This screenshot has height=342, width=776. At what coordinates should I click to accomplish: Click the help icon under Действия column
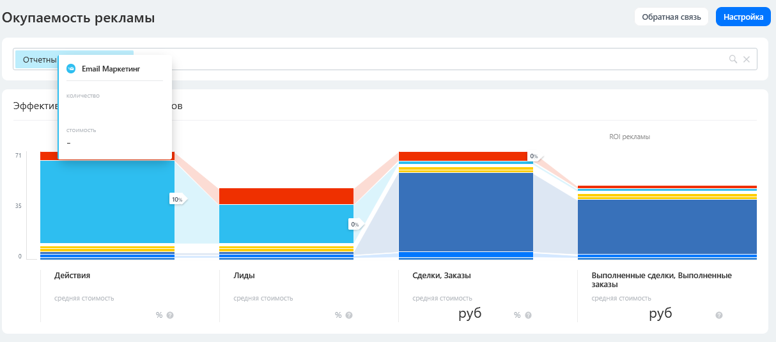(170, 315)
